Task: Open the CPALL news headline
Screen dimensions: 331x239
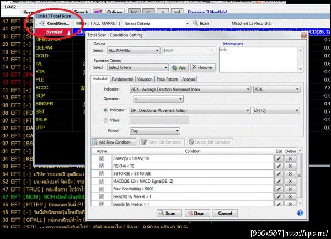Action: 43,220
